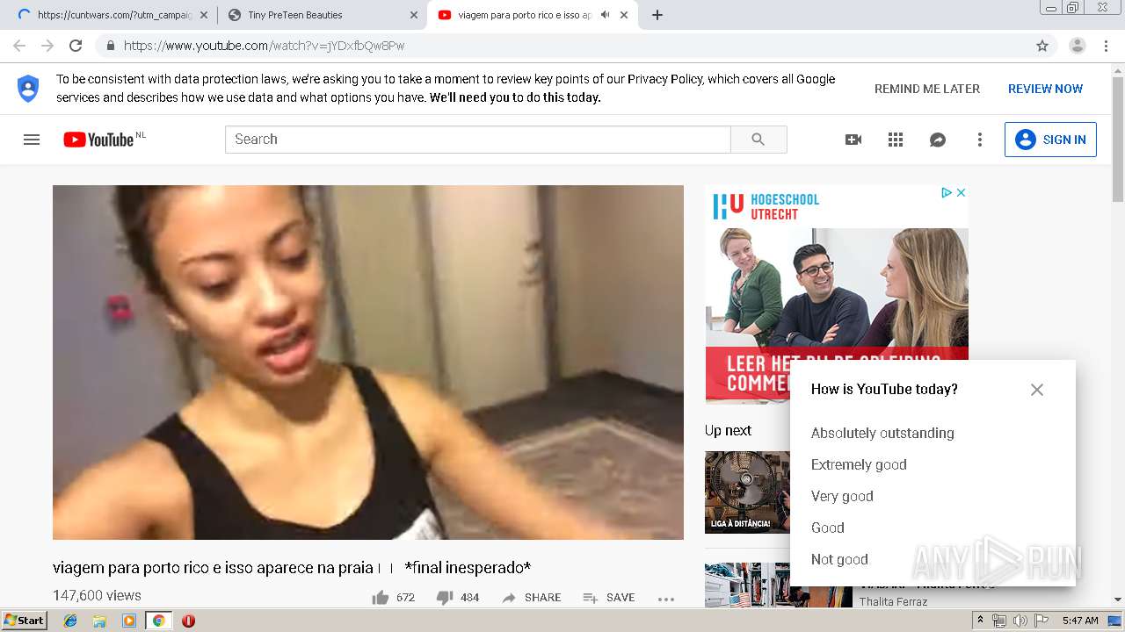Screen dimensions: 1125x632
Task: Click the '147,600 views' text
Action: pos(97,595)
